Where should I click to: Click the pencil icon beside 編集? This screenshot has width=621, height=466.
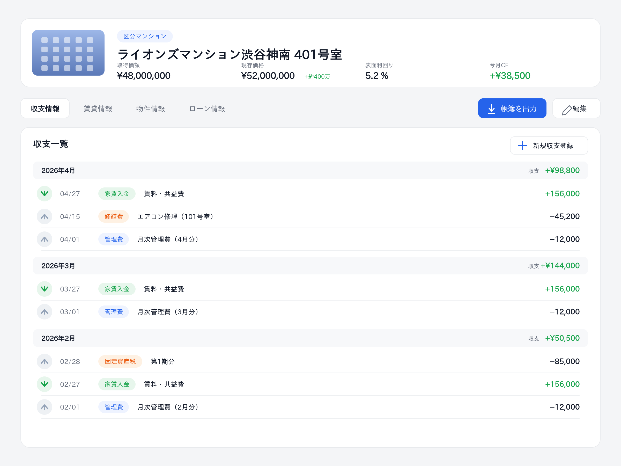click(567, 110)
